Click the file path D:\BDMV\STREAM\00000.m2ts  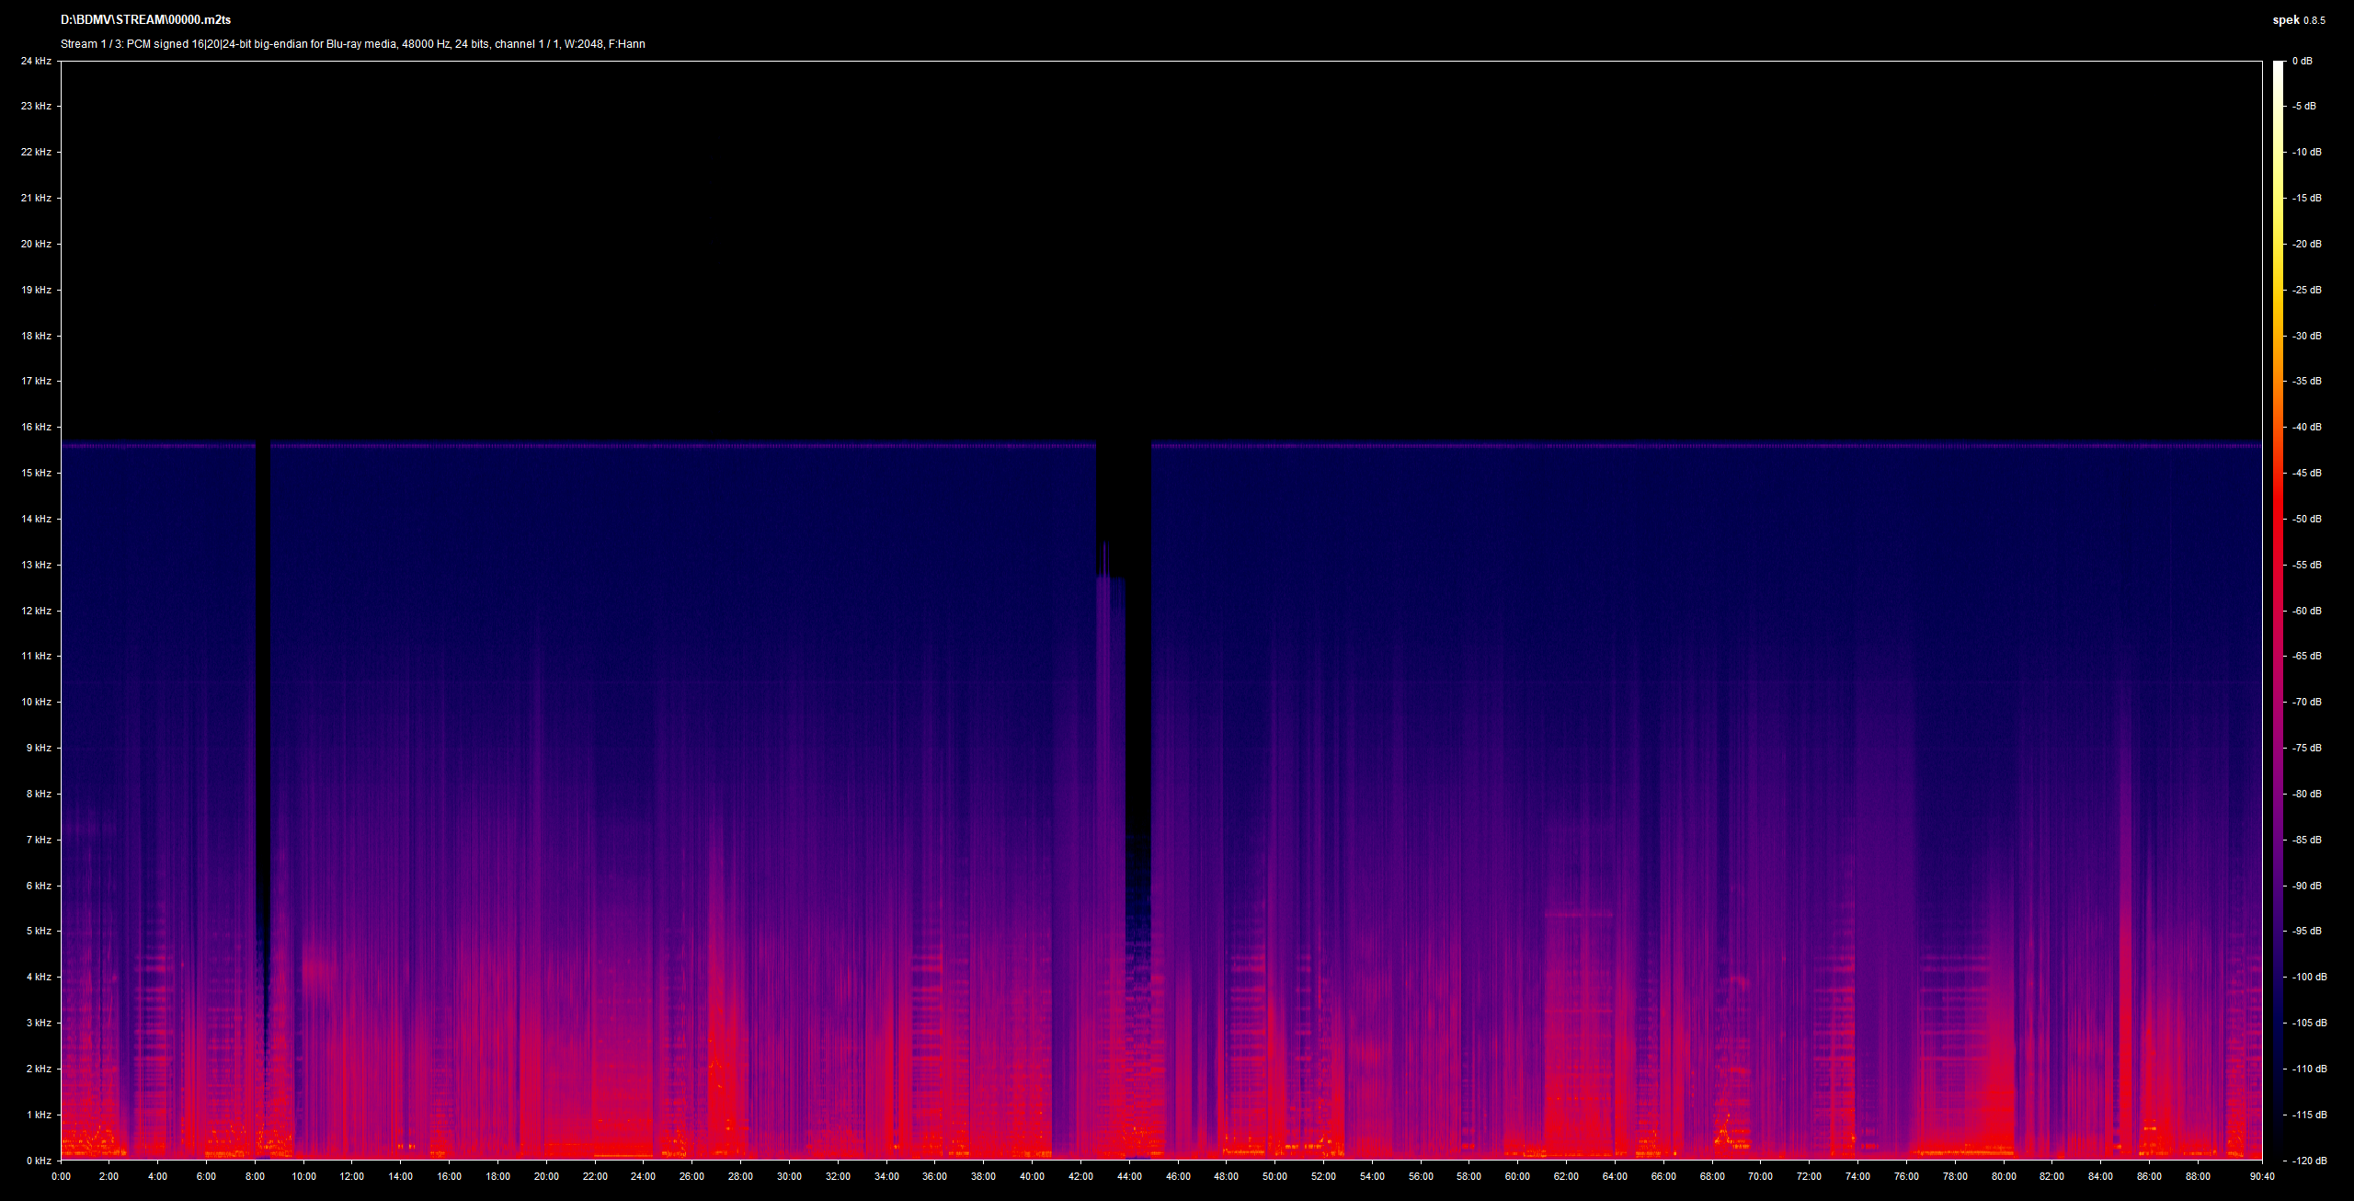(x=145, y=20)
